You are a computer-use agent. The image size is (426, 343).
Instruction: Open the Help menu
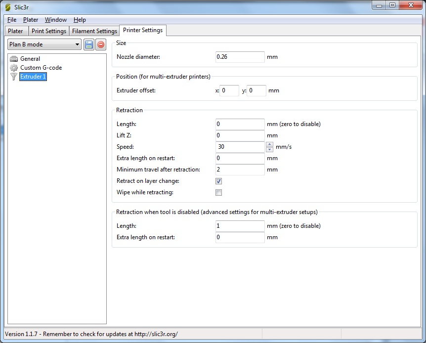80,20
